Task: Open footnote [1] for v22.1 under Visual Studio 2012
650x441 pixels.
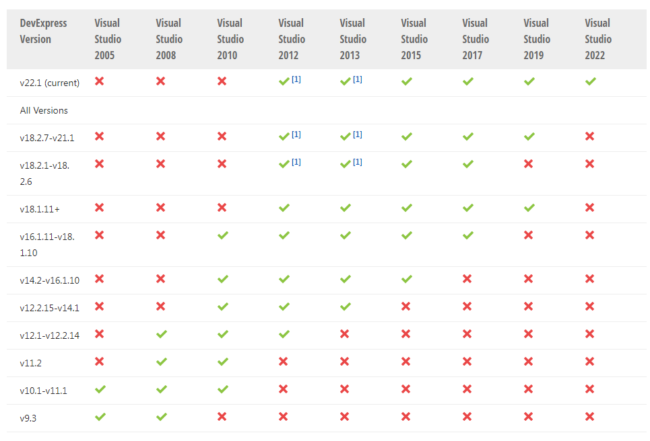Action: click(296, 79)
